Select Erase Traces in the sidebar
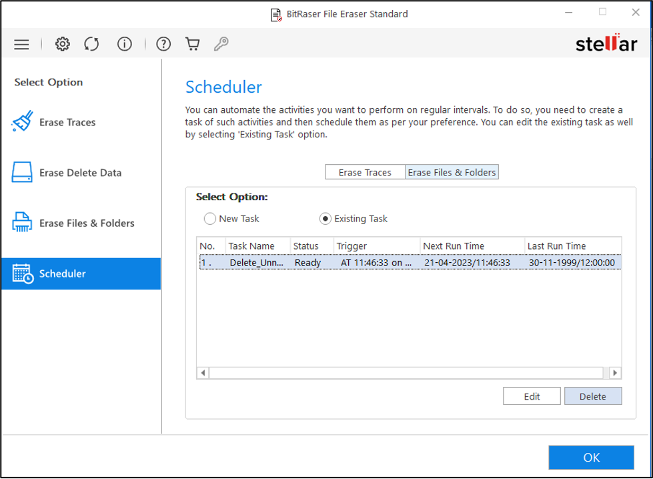The height and width of the screenshot is (479, 653). point(67,123)
